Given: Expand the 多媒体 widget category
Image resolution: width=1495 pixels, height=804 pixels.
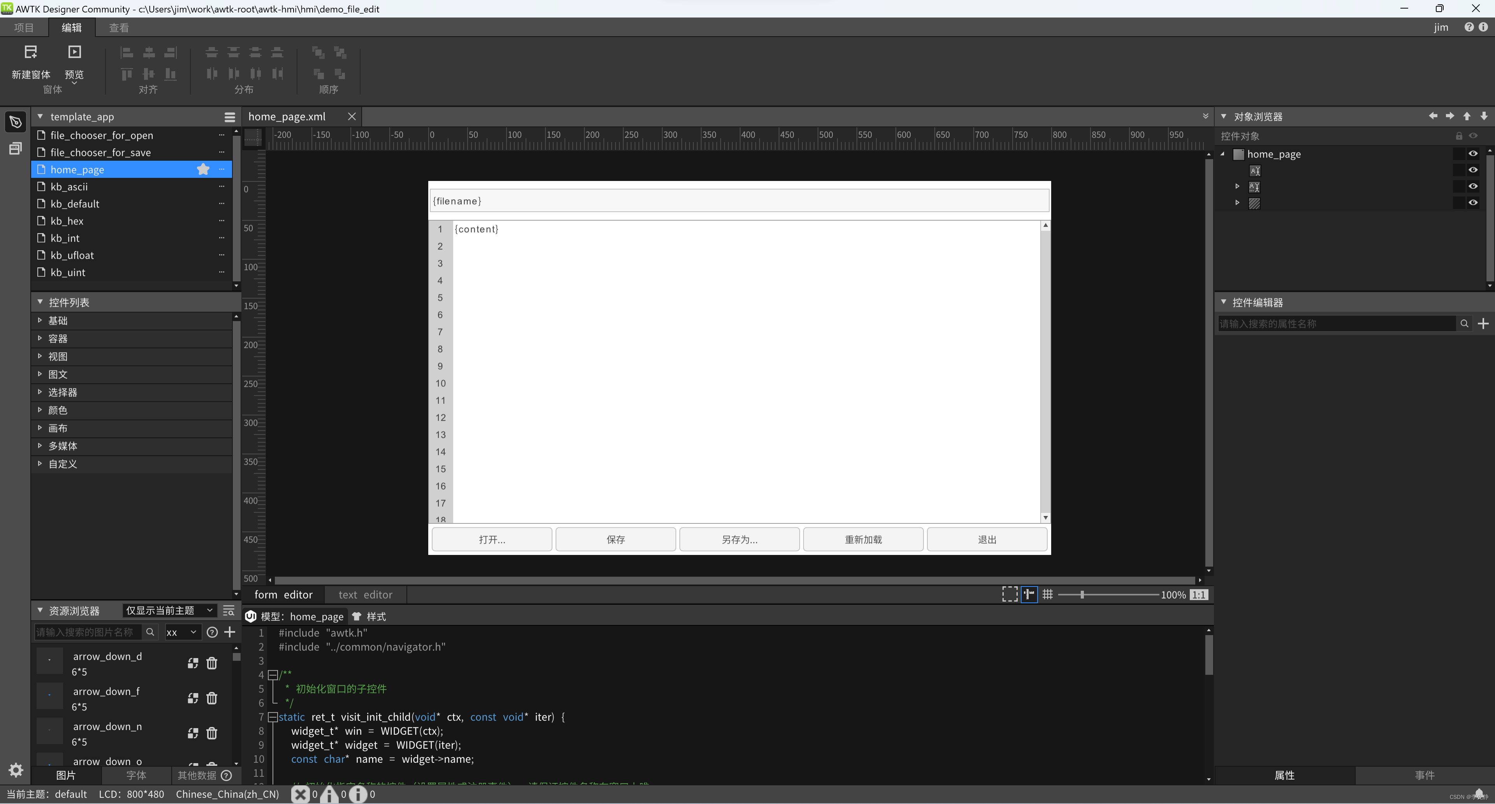Looking at the screenshot, I should 39,446.
